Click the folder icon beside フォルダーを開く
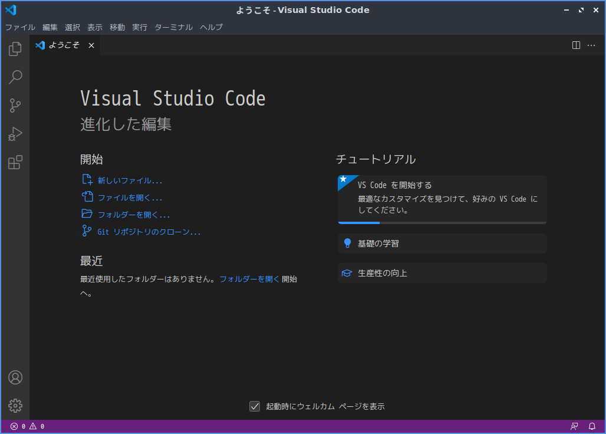Image resolution: width=606 pixels, height=434 pixels. (x=87, y=213)
